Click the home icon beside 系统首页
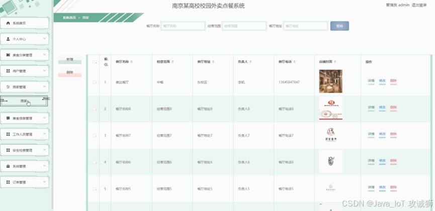 click(x=8, y=23)
